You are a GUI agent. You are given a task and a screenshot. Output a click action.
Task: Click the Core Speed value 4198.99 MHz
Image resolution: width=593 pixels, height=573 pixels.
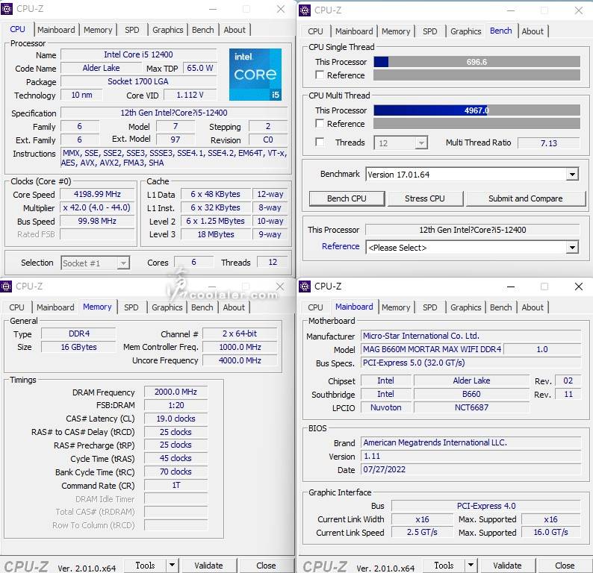tap(97, 194)
